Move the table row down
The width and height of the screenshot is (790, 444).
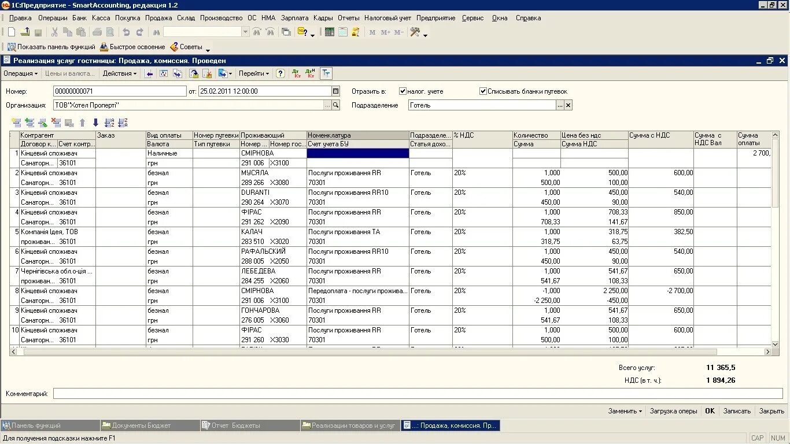pyautogui.click(x=95, y=123)
